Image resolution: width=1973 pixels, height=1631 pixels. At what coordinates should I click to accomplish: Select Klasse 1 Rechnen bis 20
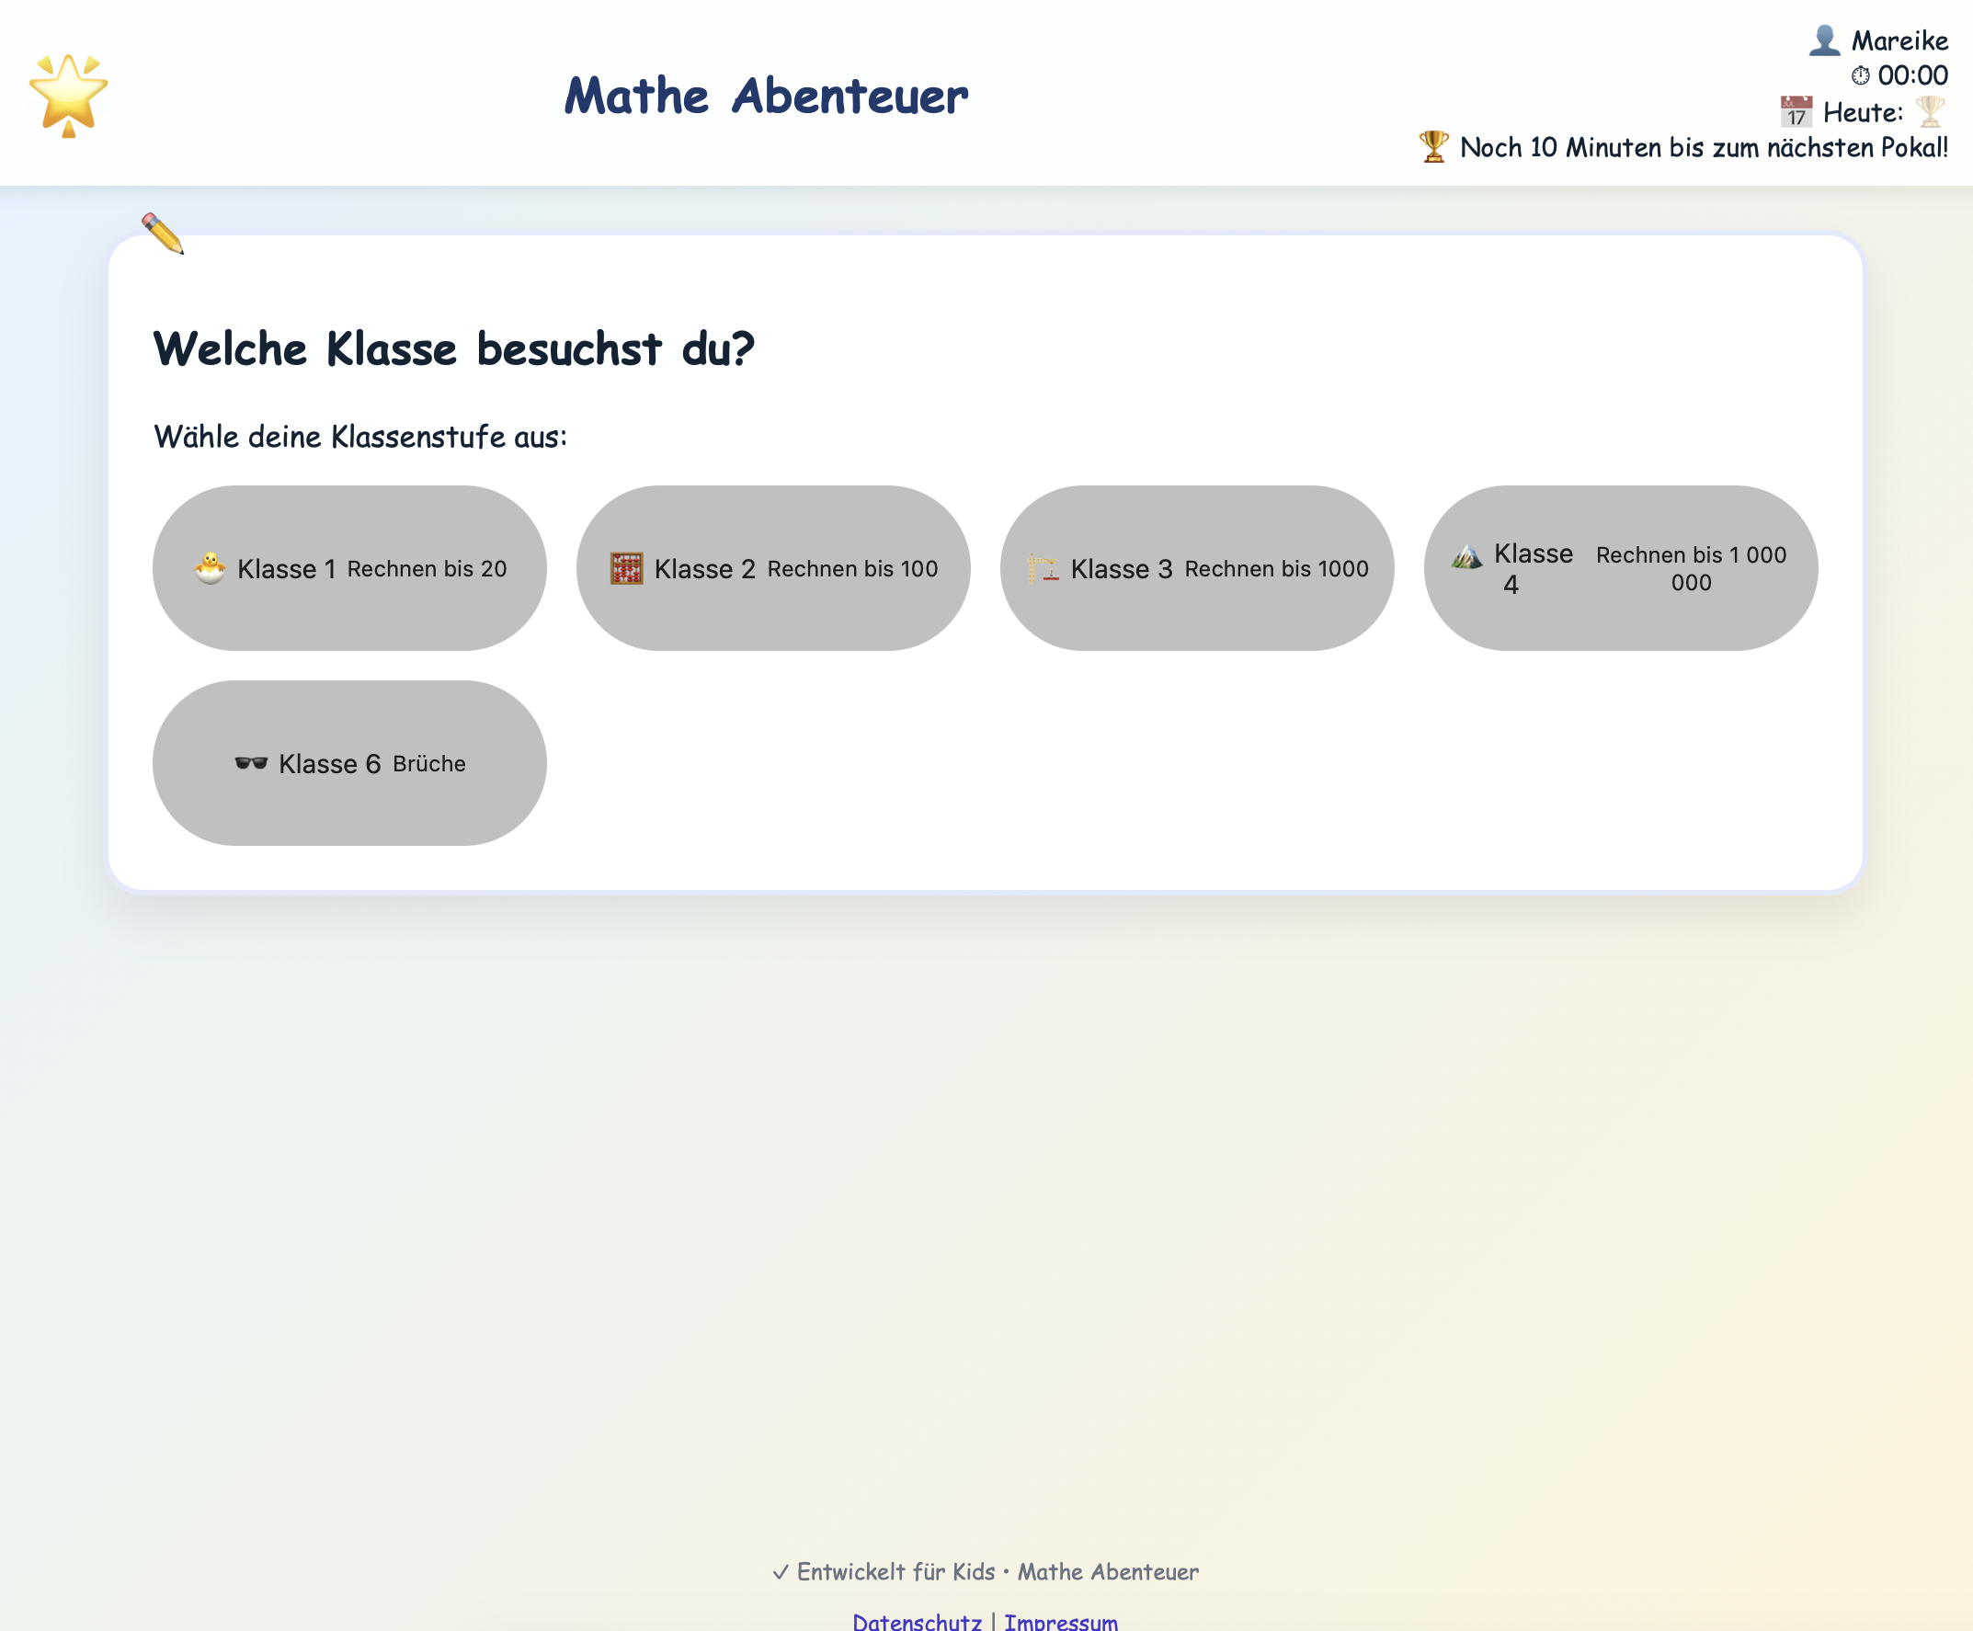click(x=349, y=568)
